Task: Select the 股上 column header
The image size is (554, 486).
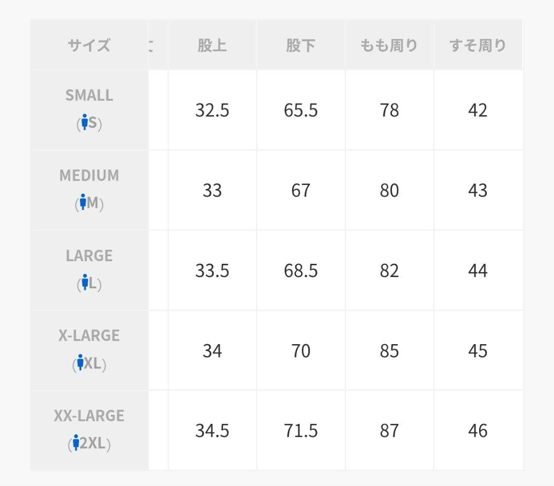Action: 212,46
